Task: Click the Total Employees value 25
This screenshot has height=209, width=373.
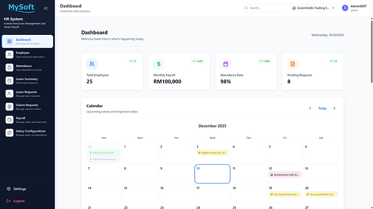Action: point(90,82)
